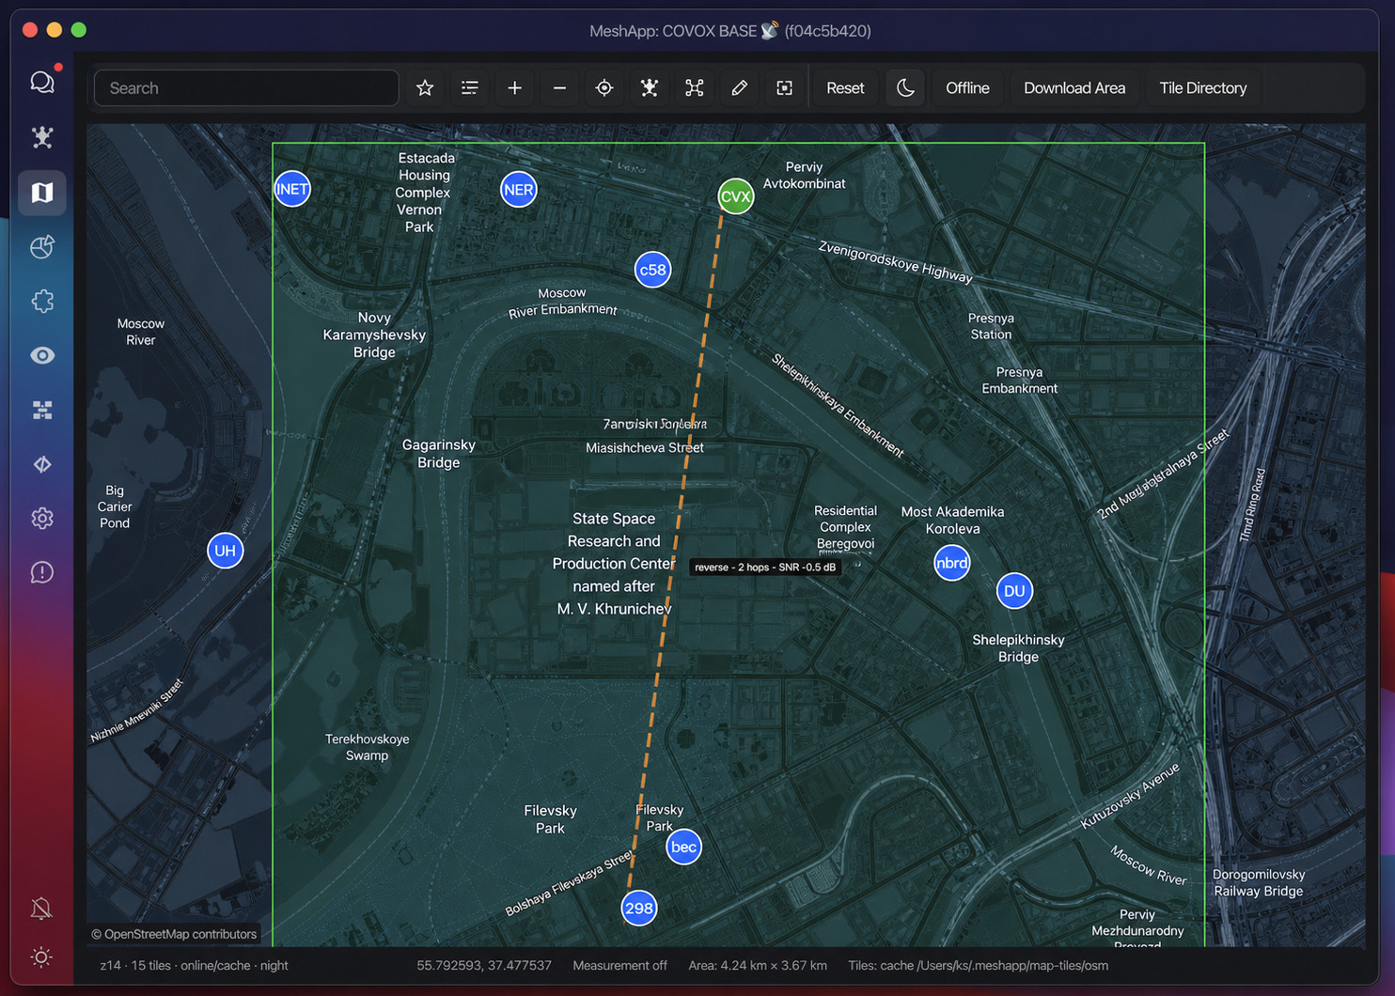Select the 298 node marker

click(x=639, y=908)
